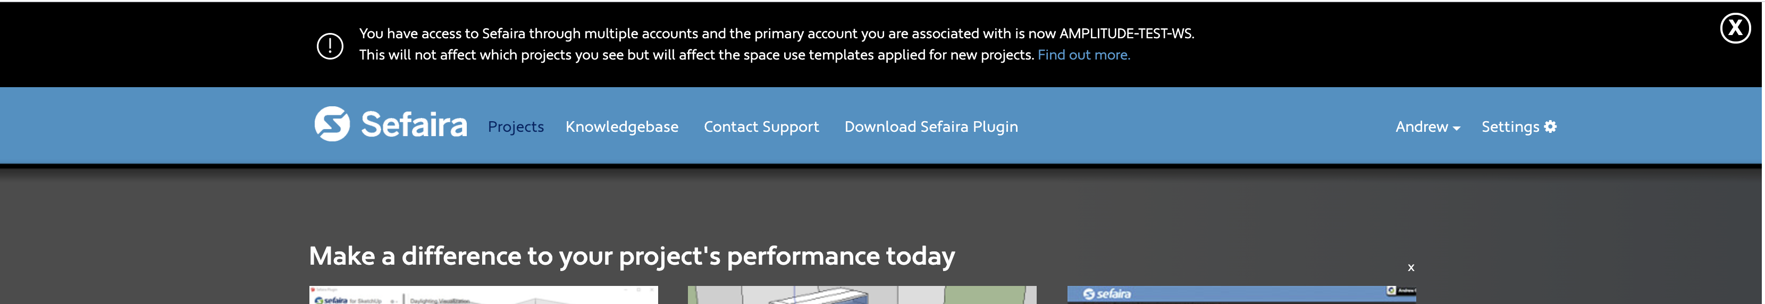Follow the 'Find out more.' link
The height and width of the screenshot is (304, 1765).
(1084, 55)
